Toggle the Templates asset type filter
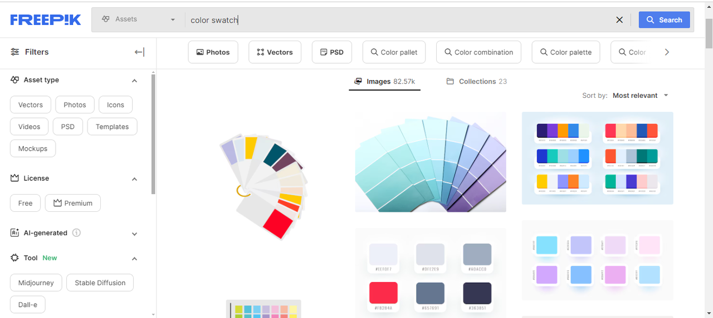 112,127
